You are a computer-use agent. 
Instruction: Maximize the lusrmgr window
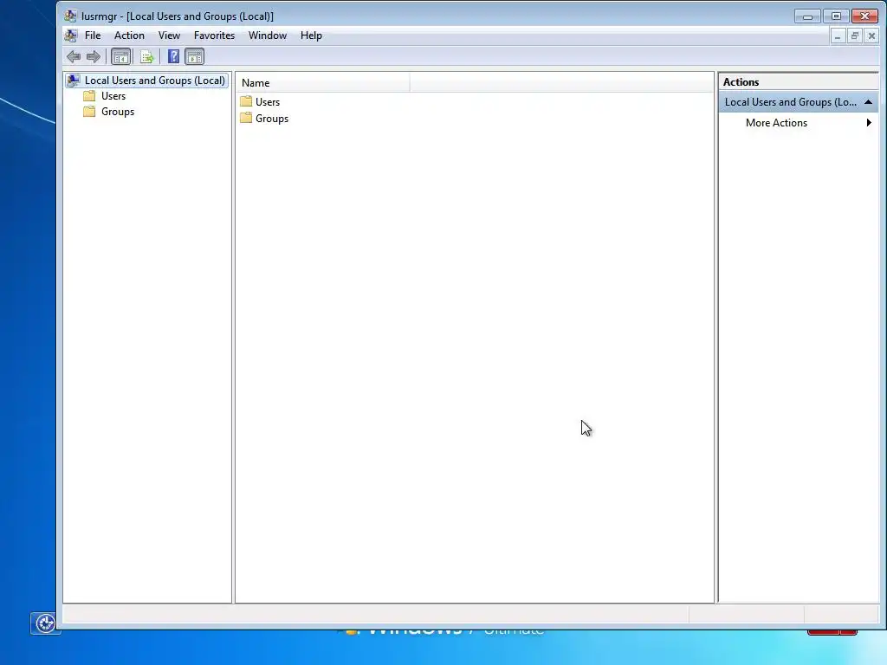pos(836,16)
